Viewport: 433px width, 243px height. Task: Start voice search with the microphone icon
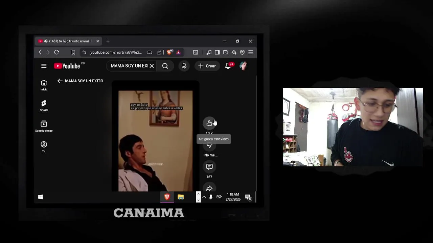(184, 66)
